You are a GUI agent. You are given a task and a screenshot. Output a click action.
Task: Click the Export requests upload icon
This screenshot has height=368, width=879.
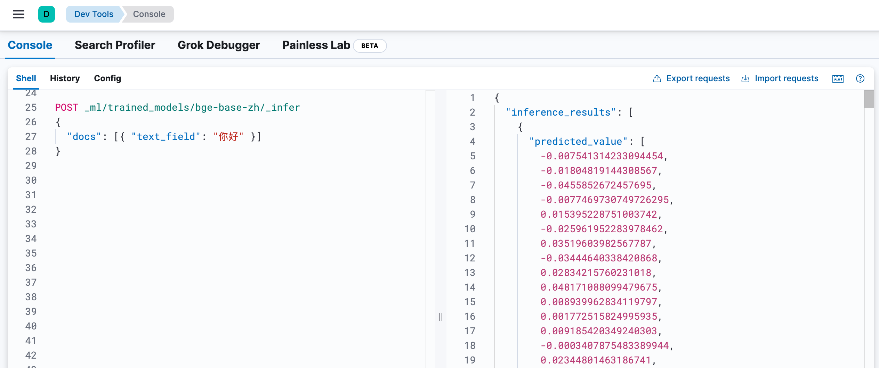[657, 78]
